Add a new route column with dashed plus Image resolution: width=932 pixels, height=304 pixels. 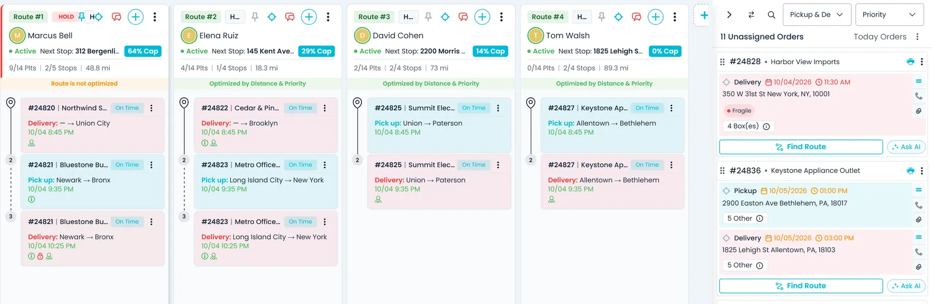coord(704,16)
